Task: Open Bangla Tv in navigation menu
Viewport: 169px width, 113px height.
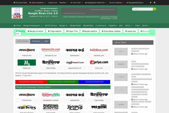Action: (x=63, y=26)
